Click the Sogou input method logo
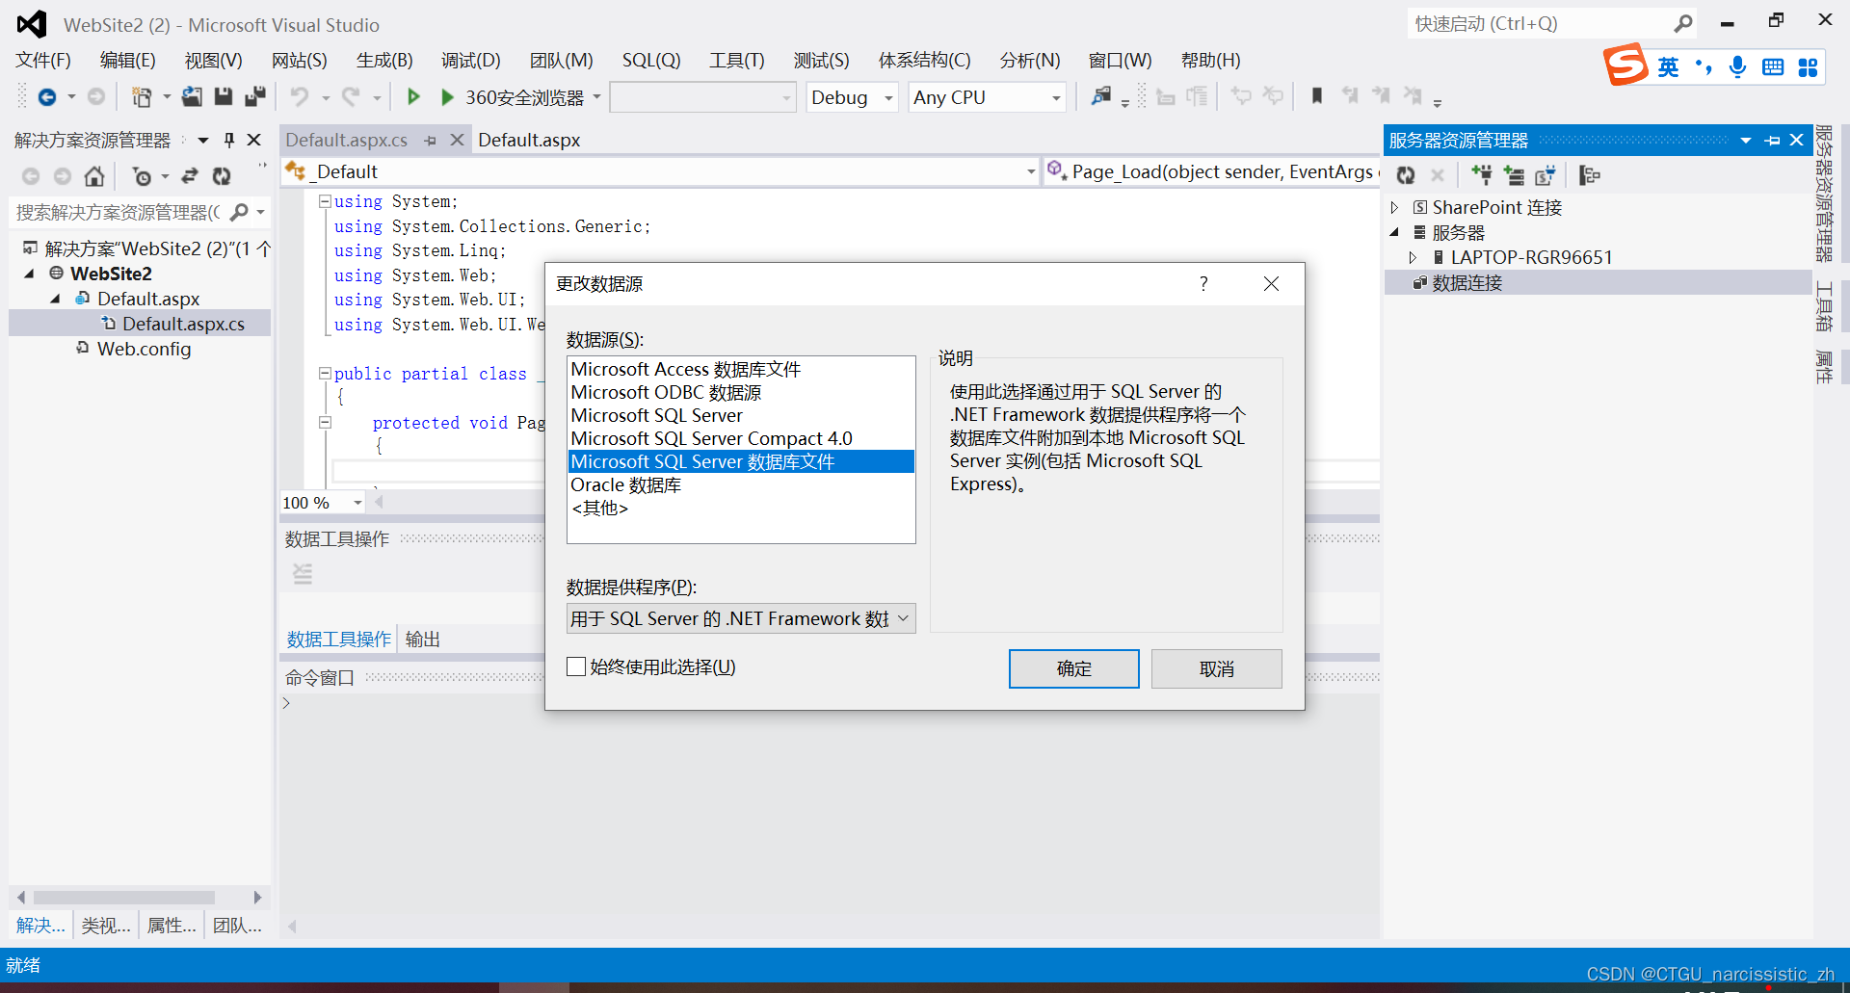 point(1625,65)
